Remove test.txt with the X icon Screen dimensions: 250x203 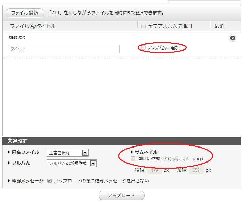233,38
